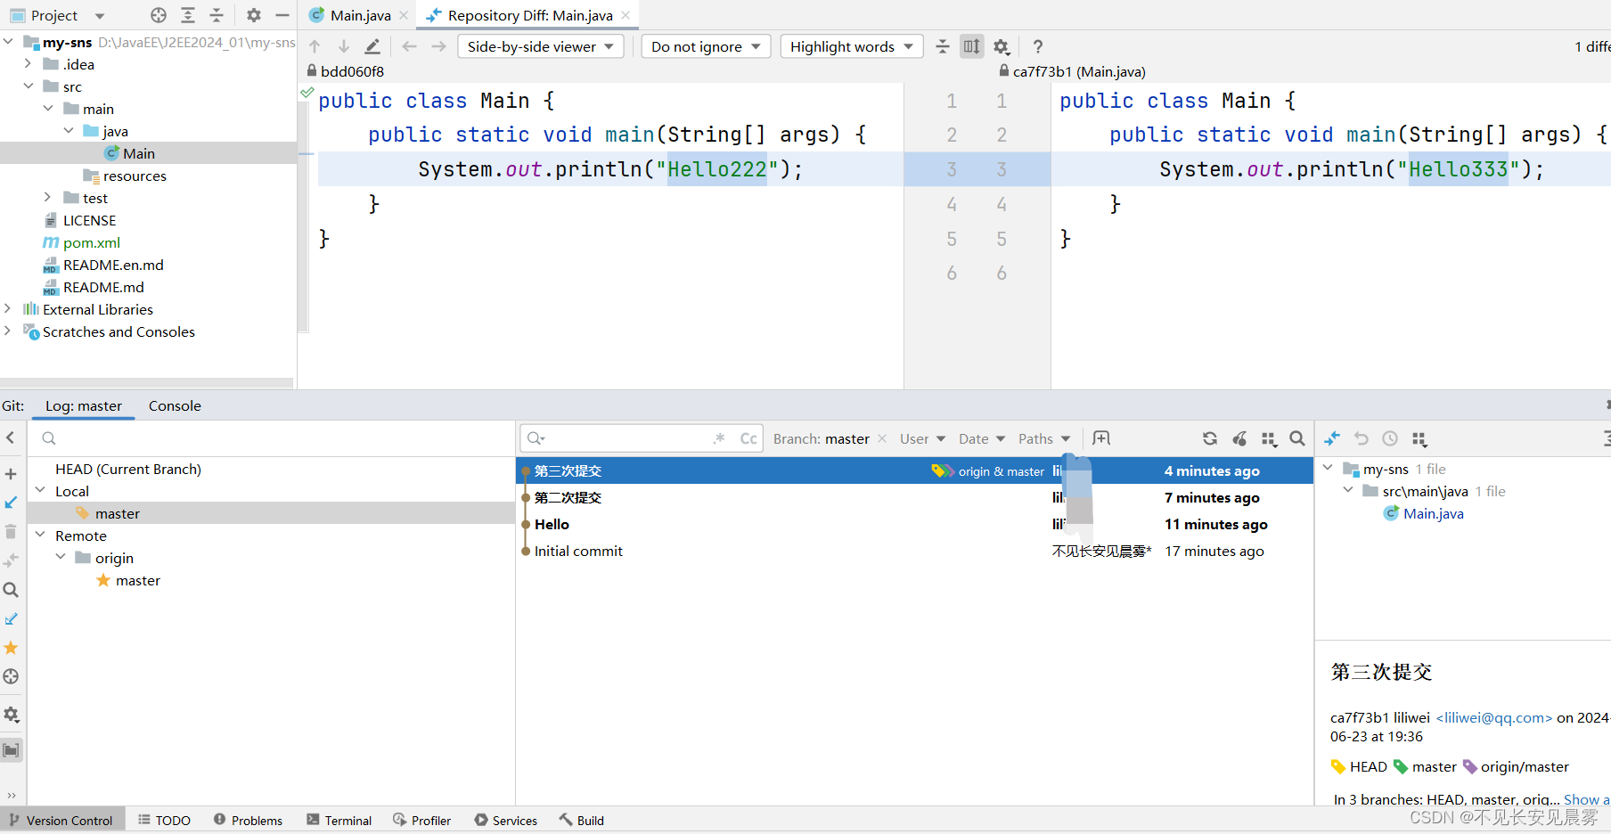This screenshot has width=1611, height=834.
Task: Select origin master remote branch
Action: (x=137, y=580)
